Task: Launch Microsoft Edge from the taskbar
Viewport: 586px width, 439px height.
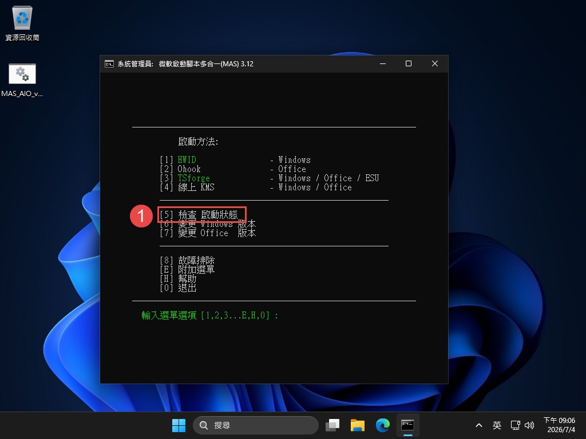Action: (x=382, y=425)
